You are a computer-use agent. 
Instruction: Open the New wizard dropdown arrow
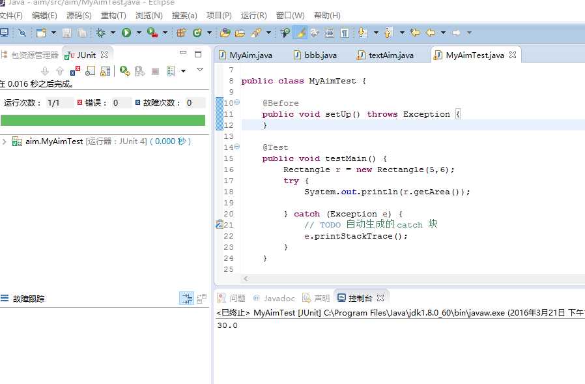(x=53, y=33)
